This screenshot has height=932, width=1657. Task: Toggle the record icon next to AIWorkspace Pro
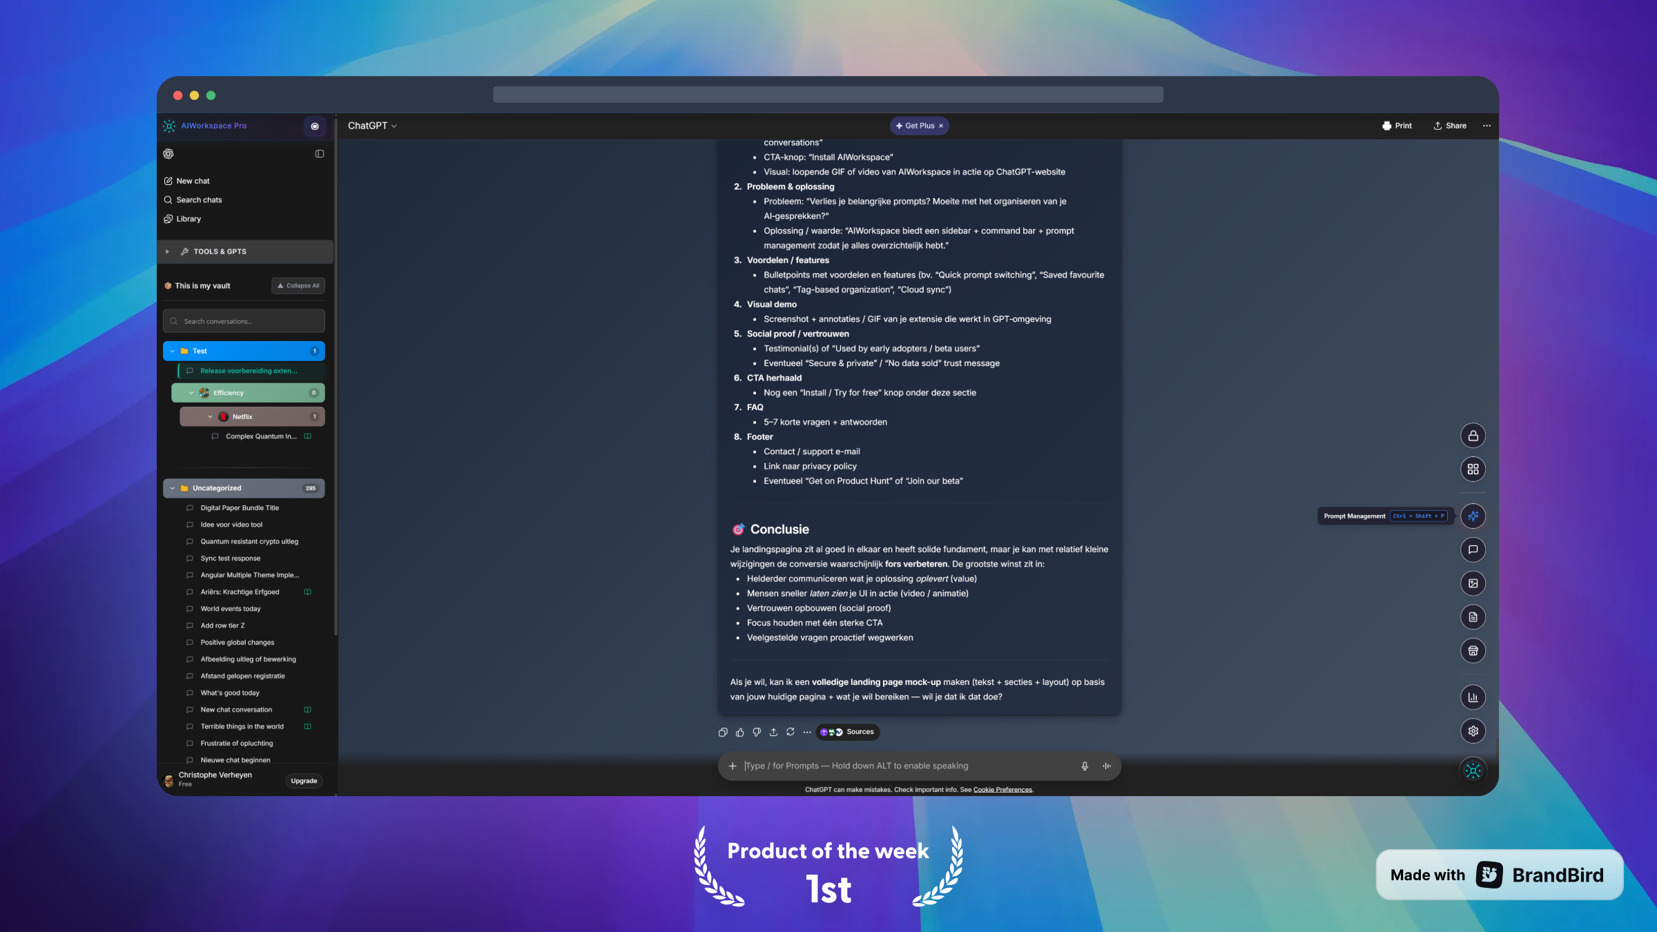pyautogui.click(x=315, y=126)
